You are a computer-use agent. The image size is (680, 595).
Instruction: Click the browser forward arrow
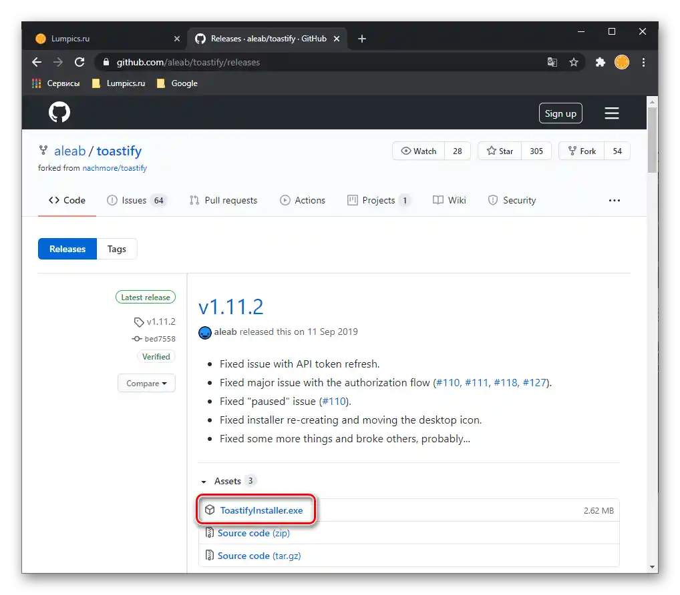(x=57, y=62)
